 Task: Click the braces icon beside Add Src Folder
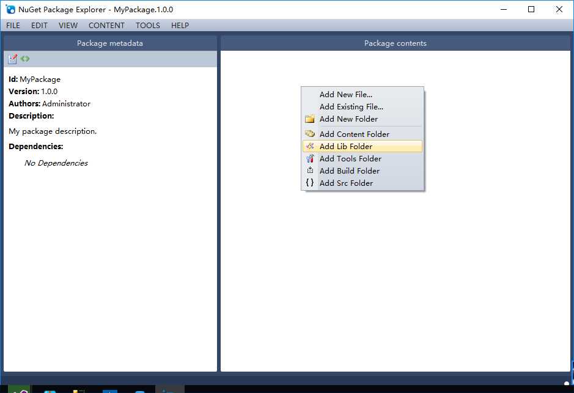click(310, 183)
